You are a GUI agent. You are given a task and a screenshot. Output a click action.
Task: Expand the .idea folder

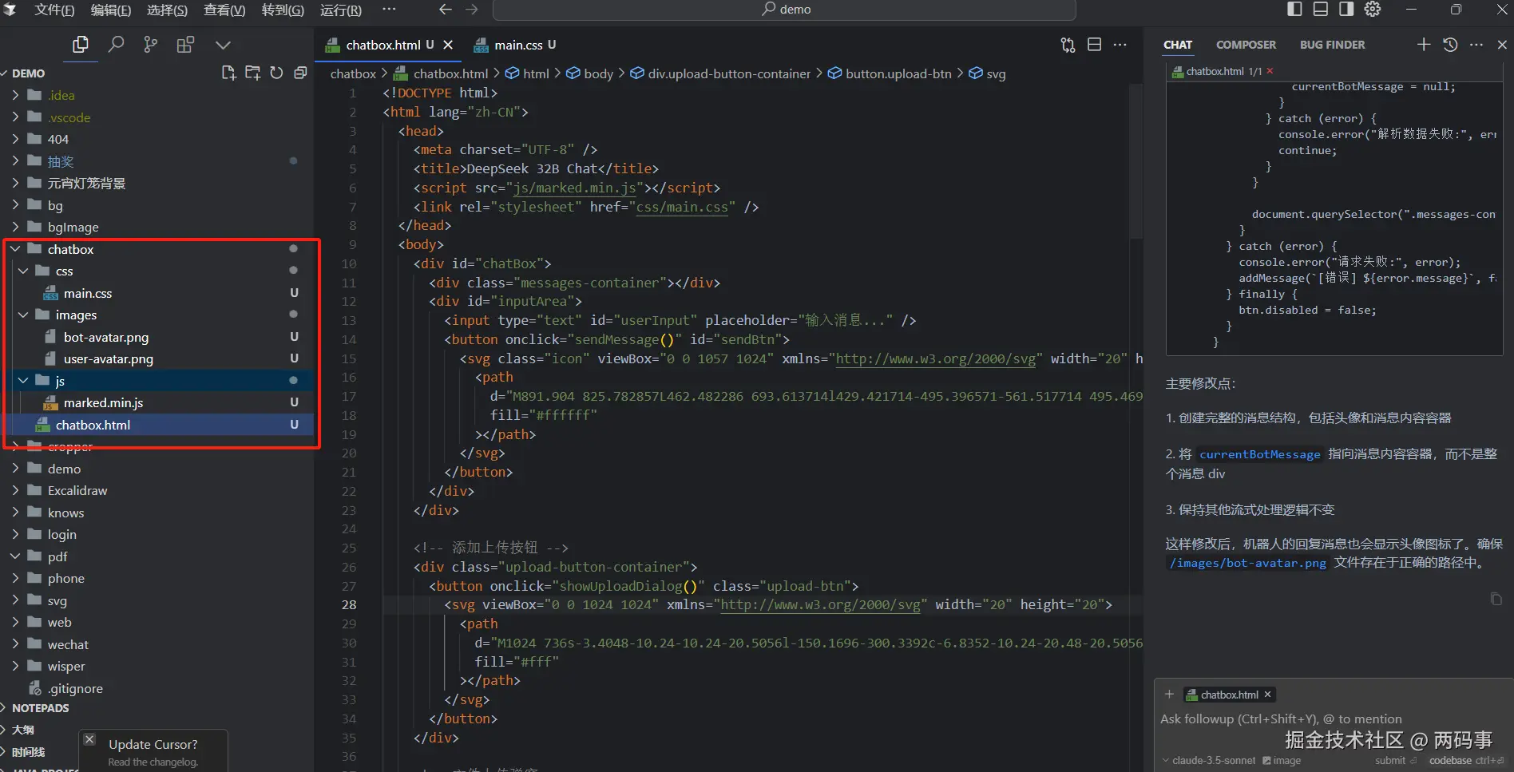pos(15,95)
